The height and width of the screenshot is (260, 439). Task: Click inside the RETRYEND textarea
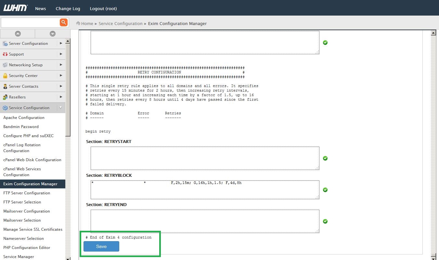[x=205, y=221]
